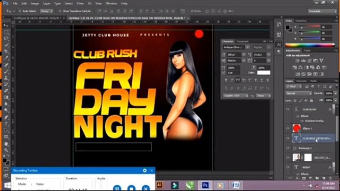340x191 pixels.
Task: Select the Pen tool
Action: click(x=6, y=117)
